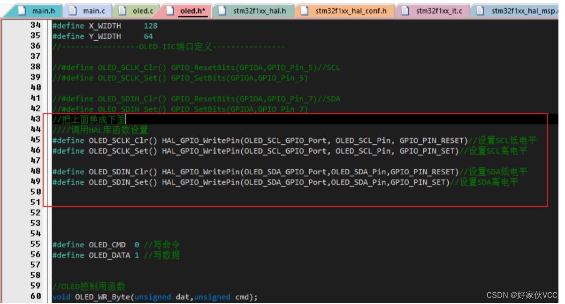The width and height of the screenshot is (565, 304).
Task: Click the file icon on stm32f1xx_hal_msp tab
Action: coord(481,10)
